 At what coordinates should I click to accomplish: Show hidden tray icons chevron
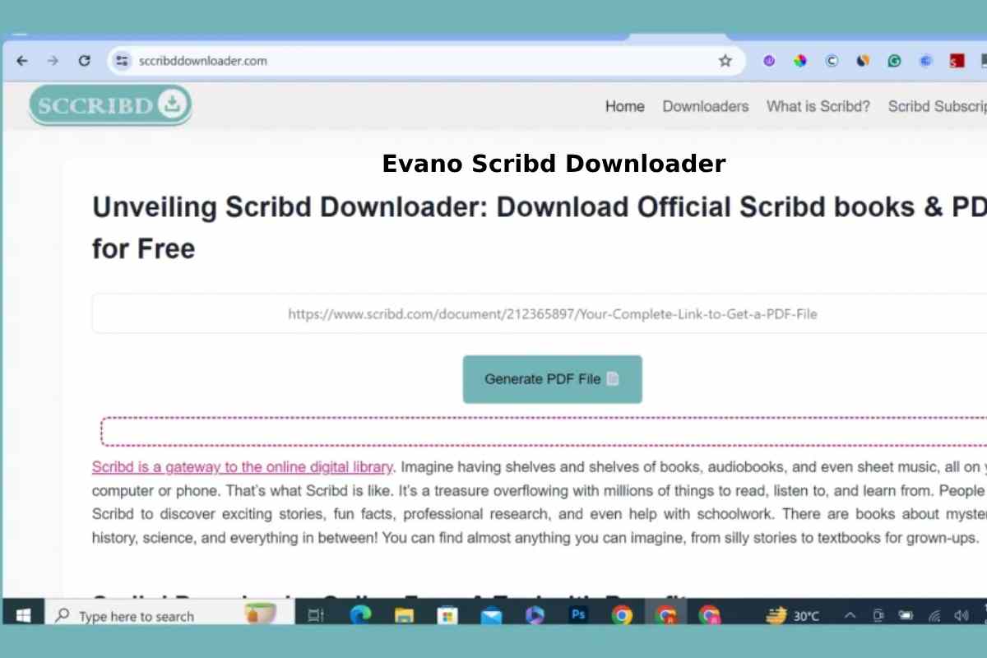tap(850, 615)
